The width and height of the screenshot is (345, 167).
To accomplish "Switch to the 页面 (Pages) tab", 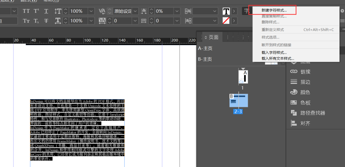I will point(212,37).
